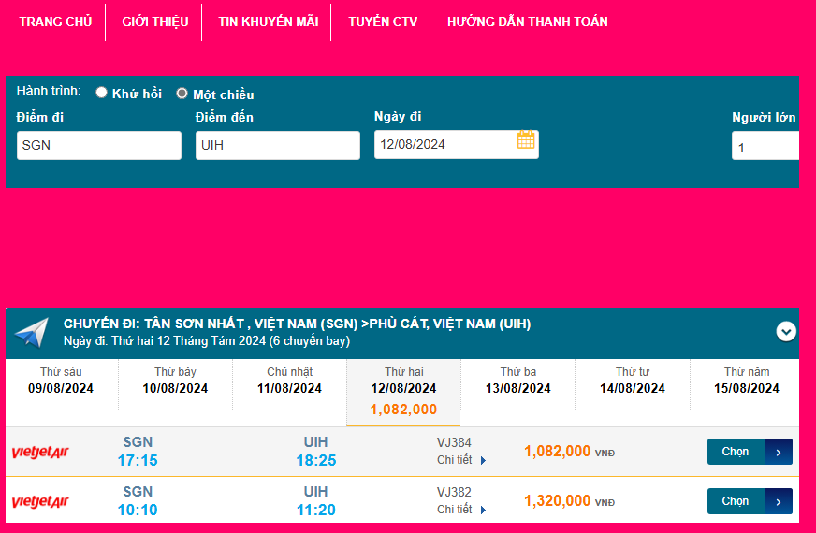Click arrow icon on VJ382 Chọn button

coord(779,501)
